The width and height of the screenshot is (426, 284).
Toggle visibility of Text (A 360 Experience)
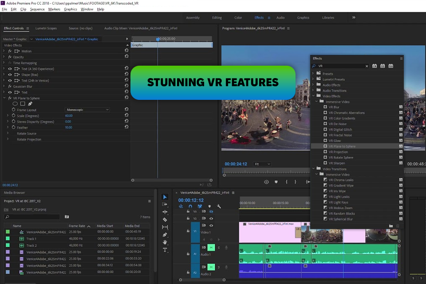tap(10, 69)
